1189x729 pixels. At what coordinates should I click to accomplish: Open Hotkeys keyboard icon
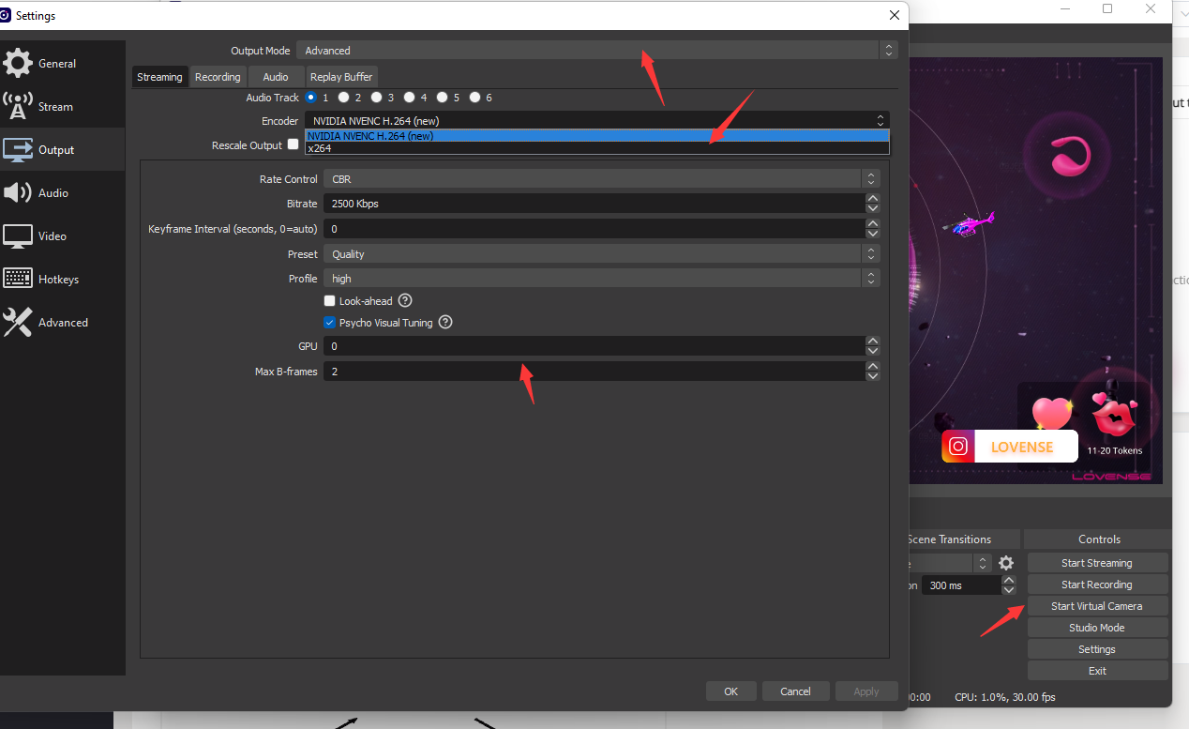(x=18, y=280)
